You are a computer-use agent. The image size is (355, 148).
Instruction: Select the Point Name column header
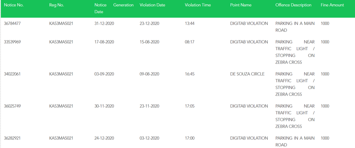coord(241,5)
